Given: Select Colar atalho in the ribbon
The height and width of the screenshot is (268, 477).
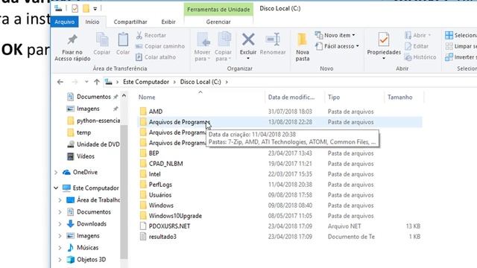Looking at the screenshot, I should coord(156,57).
